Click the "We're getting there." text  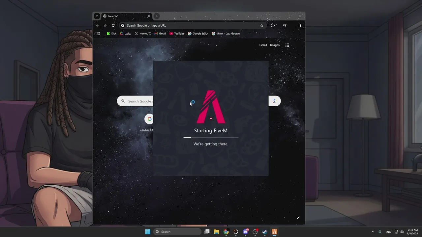(x=211, y=144)
